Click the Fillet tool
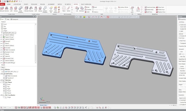The image size is (186, 111). 87,7
